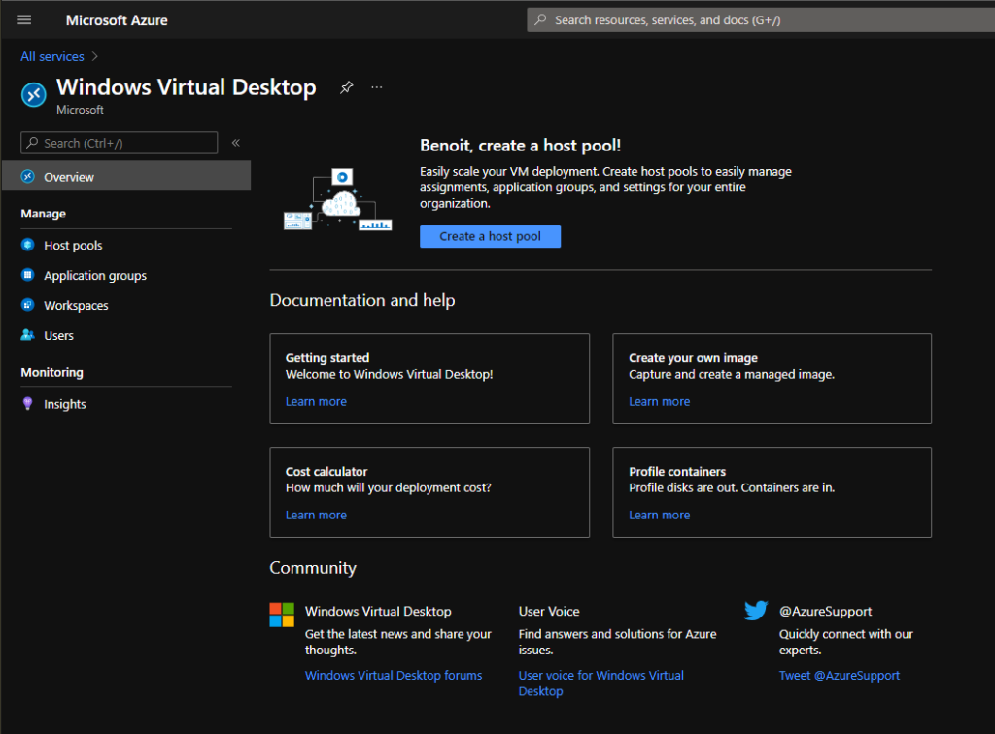995x734 pixels.
Task: Open Application groups in sidebar
Action: 95,275
